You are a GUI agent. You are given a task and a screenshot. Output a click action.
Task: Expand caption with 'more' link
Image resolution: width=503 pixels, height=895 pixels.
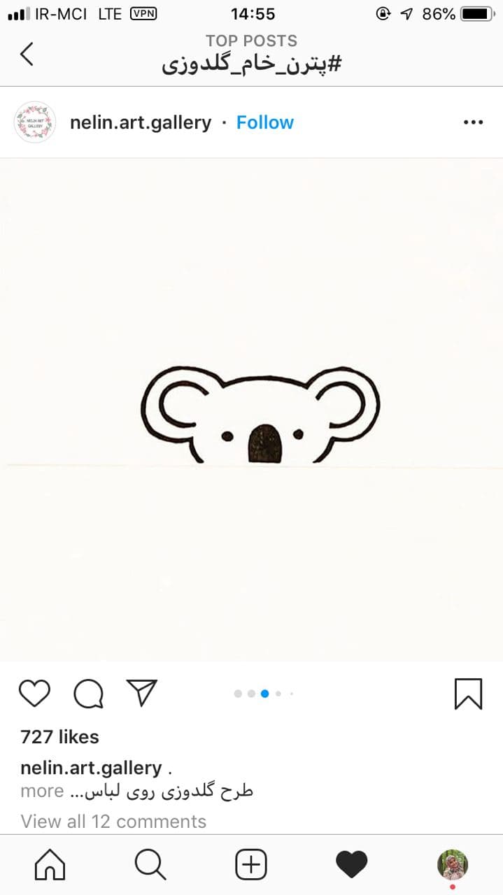click(x=42, y=792)
